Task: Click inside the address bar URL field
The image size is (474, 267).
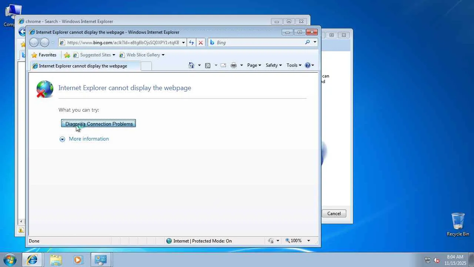Action: tap(123, 43)
